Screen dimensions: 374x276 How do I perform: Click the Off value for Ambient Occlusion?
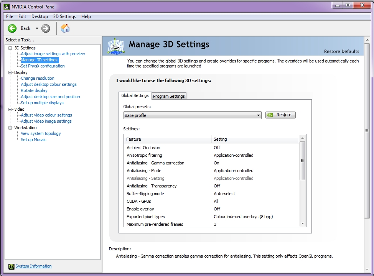(217, 148)
